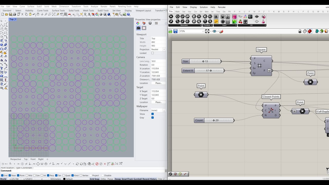Select the Pan hand tool in Rhino
329x185 pixels.
coord(38,14)
